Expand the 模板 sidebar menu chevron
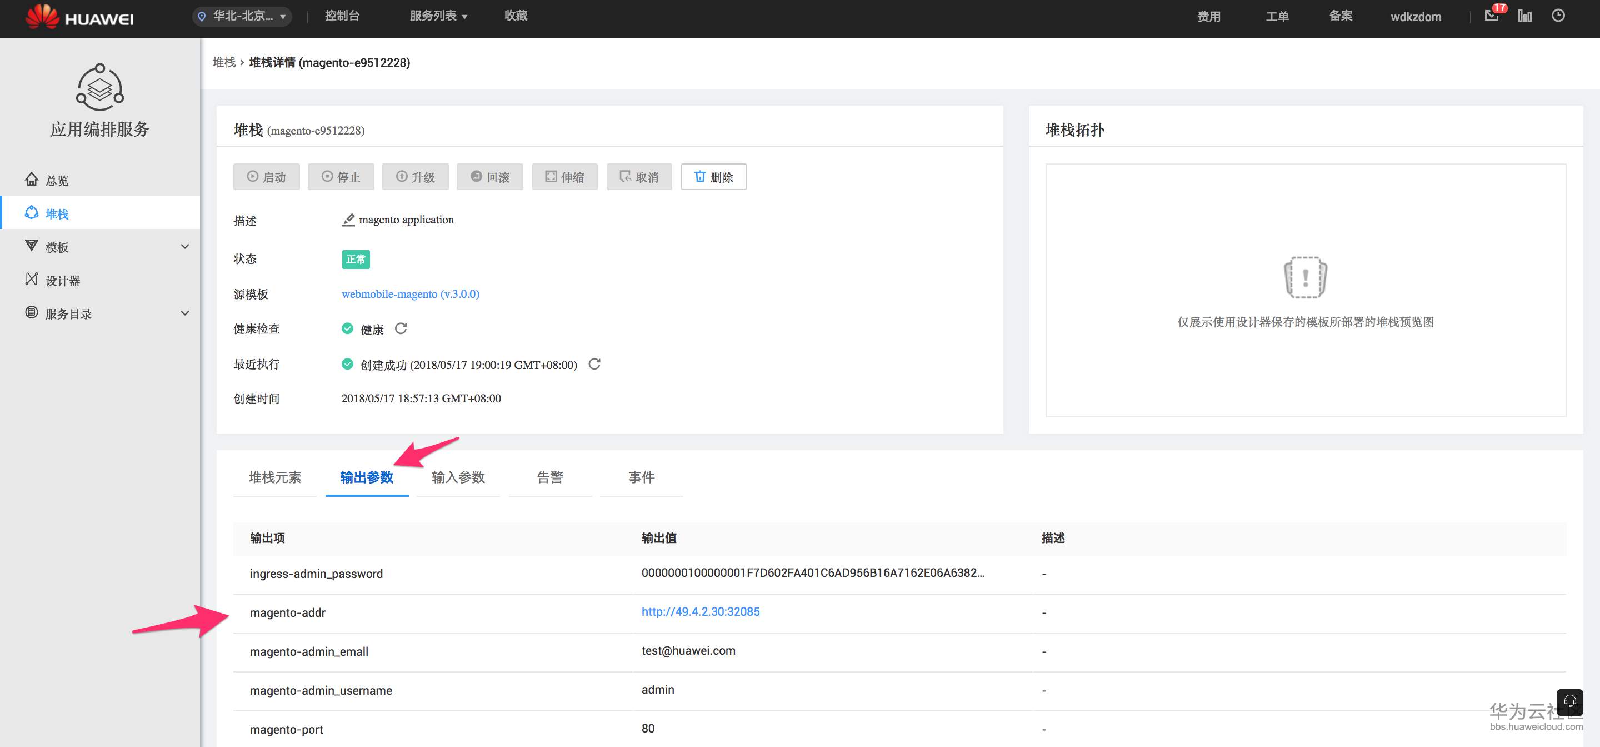This screenshot has width=1600, height=747. tap(184, 247)
